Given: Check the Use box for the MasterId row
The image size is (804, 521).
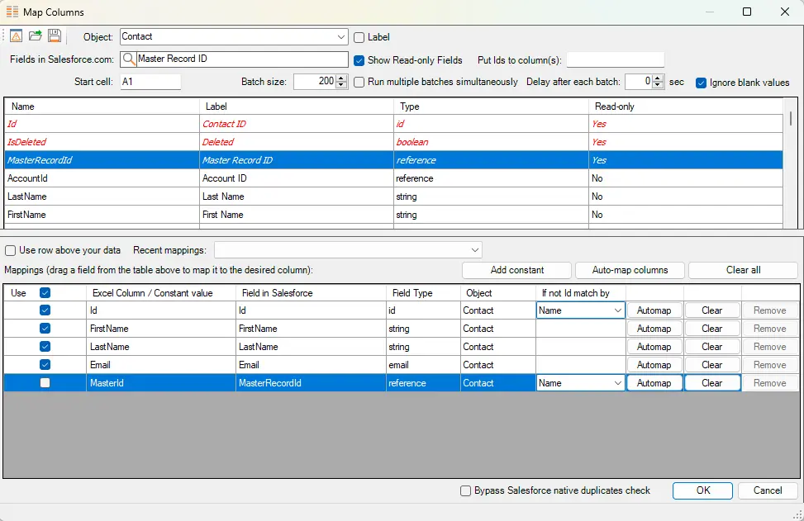Looking at the screenshot, I should point(45,383).
